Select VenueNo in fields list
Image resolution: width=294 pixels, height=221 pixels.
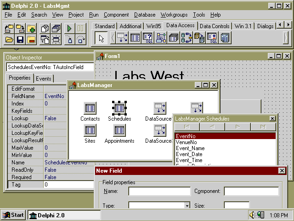pos(225,142)
